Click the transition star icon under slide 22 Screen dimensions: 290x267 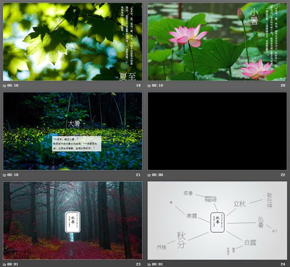click(150, 175)
